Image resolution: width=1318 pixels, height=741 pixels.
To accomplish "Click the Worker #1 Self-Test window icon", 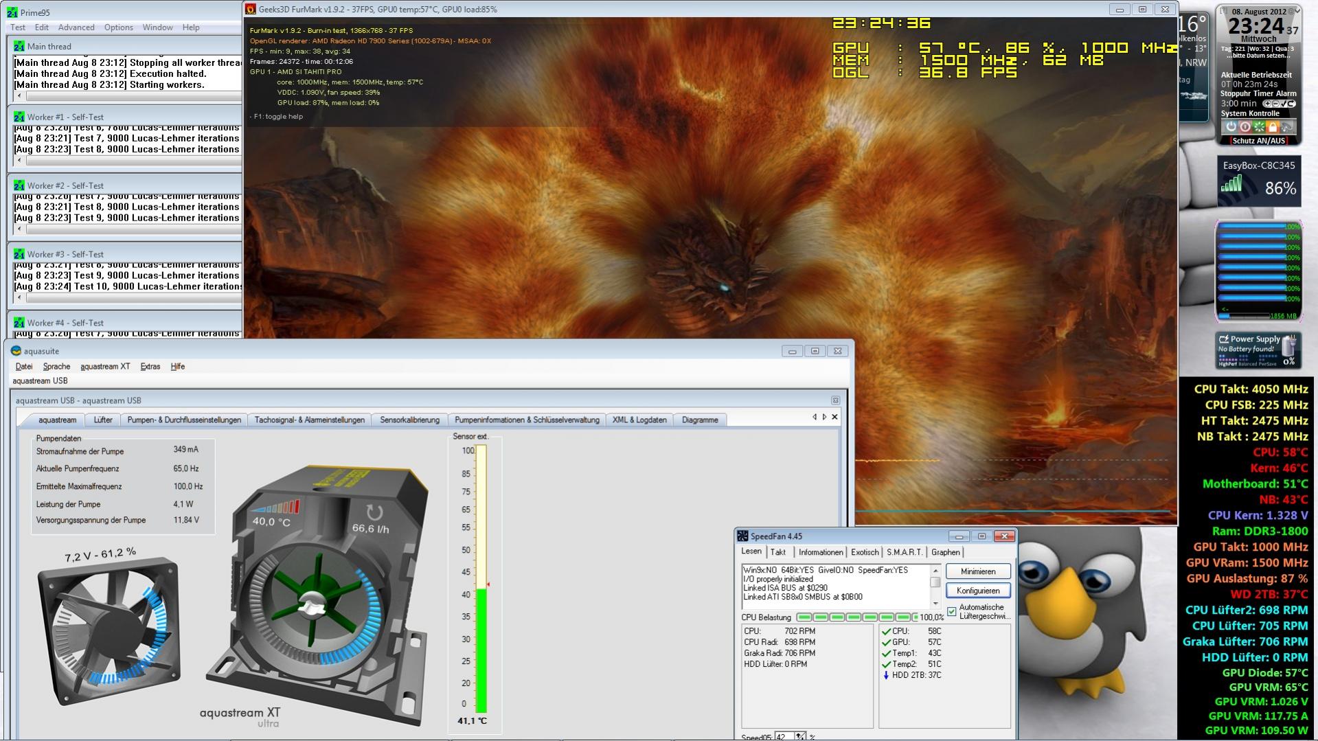I will pos(19,117).
